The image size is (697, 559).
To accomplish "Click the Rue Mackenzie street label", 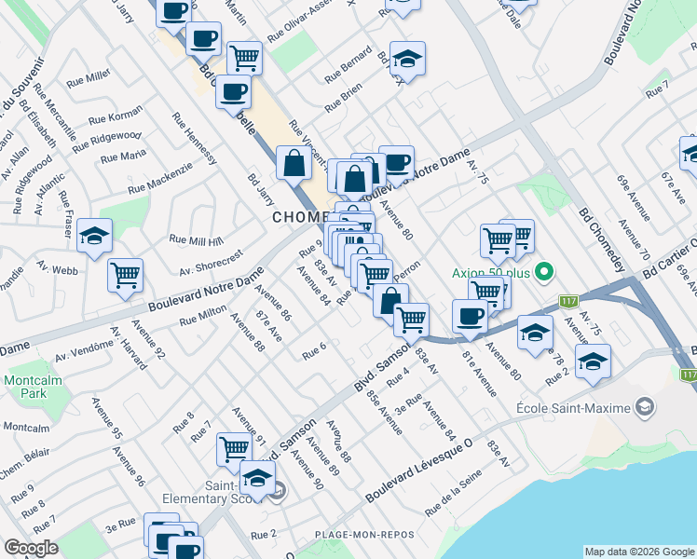I will point(160,178).
